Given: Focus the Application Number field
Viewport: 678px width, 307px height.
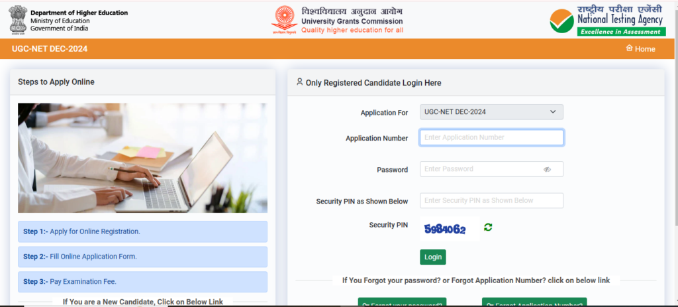Looking at the screenshot, I should pos(491,138).
